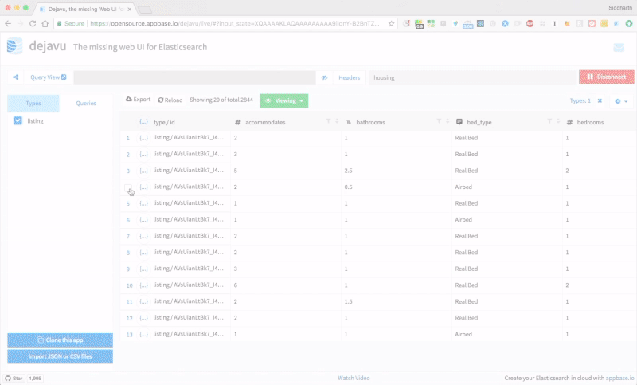The image size is (637, 385).
Task: Click the dejavu database logo
Action: click(x=14, y=45)
